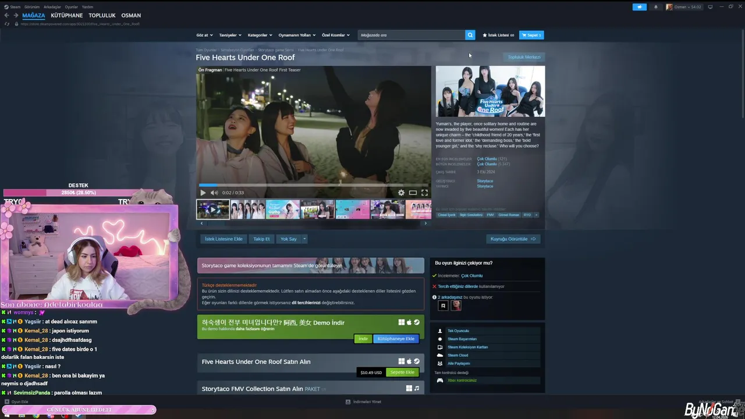Click the first friend avatar wanting game
The image size is (745, 419).
tap(443, 306)
